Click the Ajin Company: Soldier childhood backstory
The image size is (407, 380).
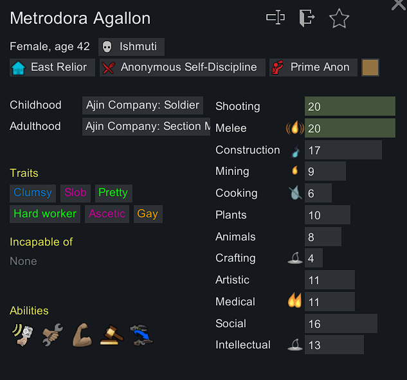(x=143, y=105)
